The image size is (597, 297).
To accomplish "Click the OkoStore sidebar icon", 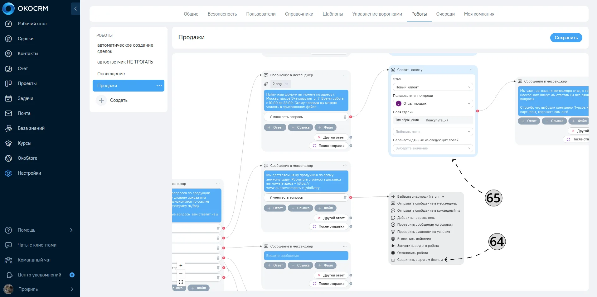I will (x=8, y=158).
